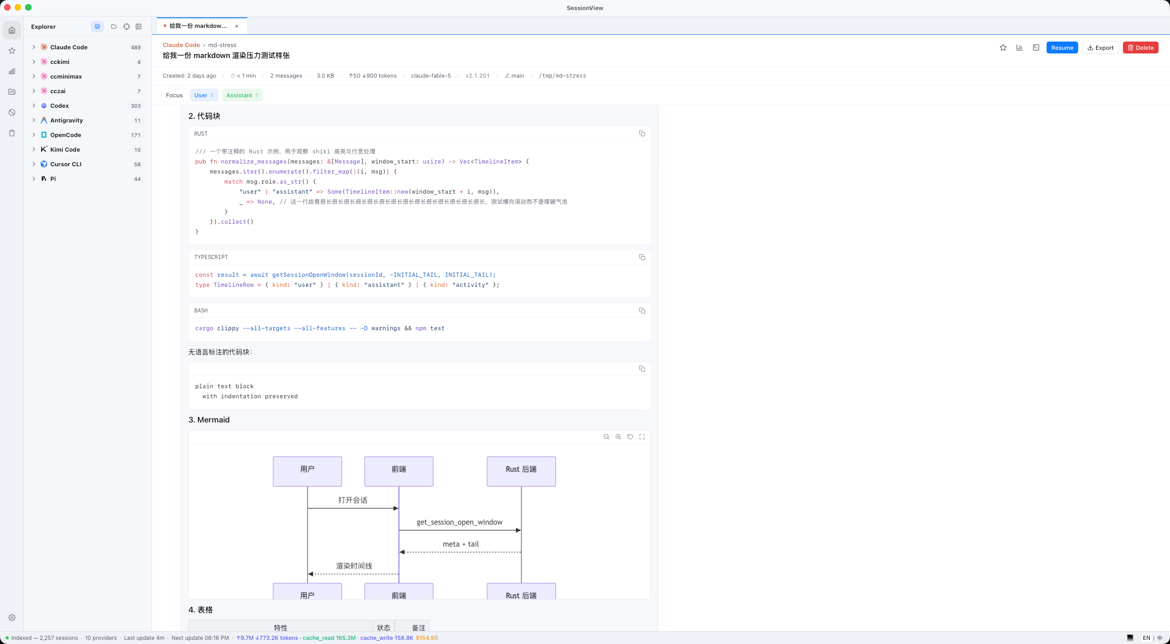Close the markdown session tab
The width and height of the screenshot is (1170, 644).
click(237, 26)
